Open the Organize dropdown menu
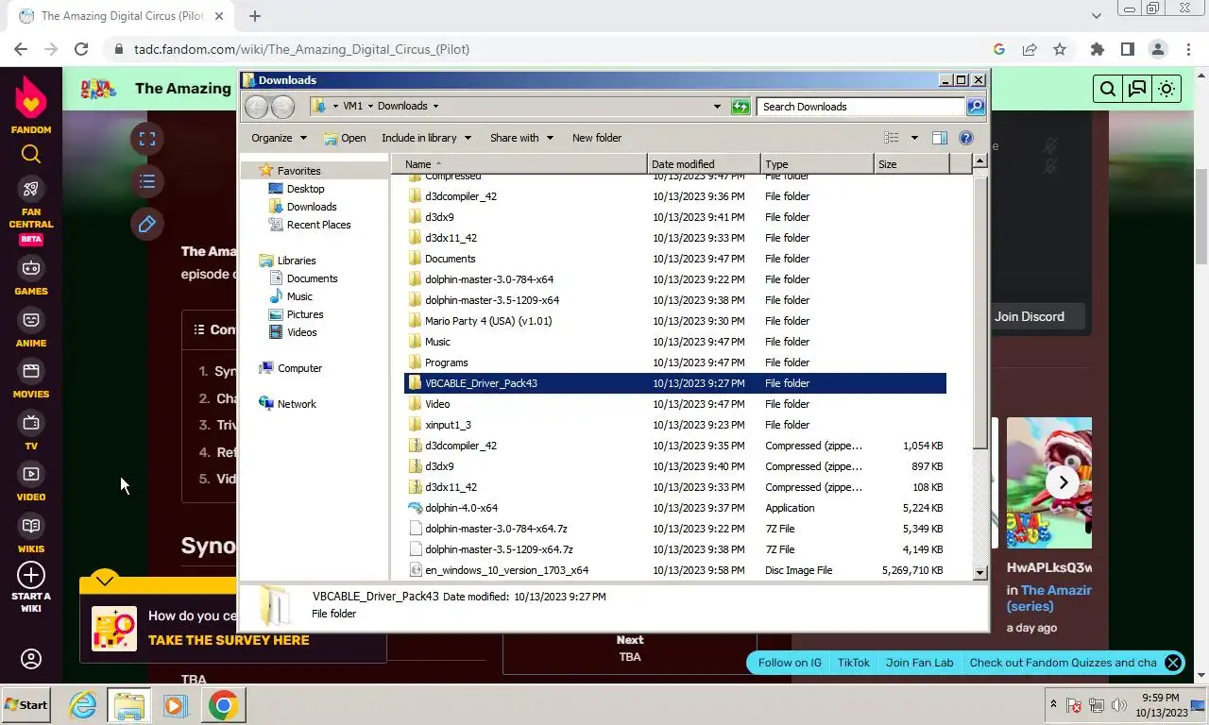1209x725 pixels. coord(279,138)
